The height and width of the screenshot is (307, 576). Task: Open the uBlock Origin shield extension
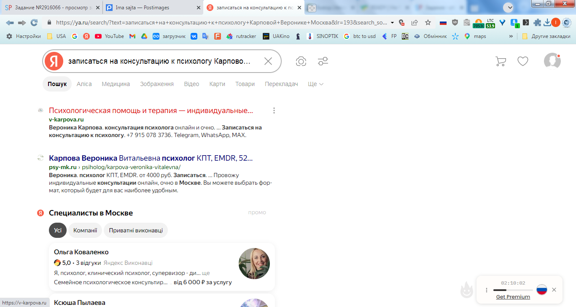click(x=455, y=23)
